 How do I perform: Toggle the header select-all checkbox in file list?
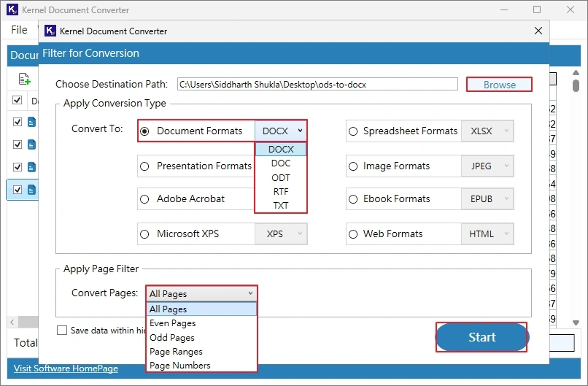point(18,100)
